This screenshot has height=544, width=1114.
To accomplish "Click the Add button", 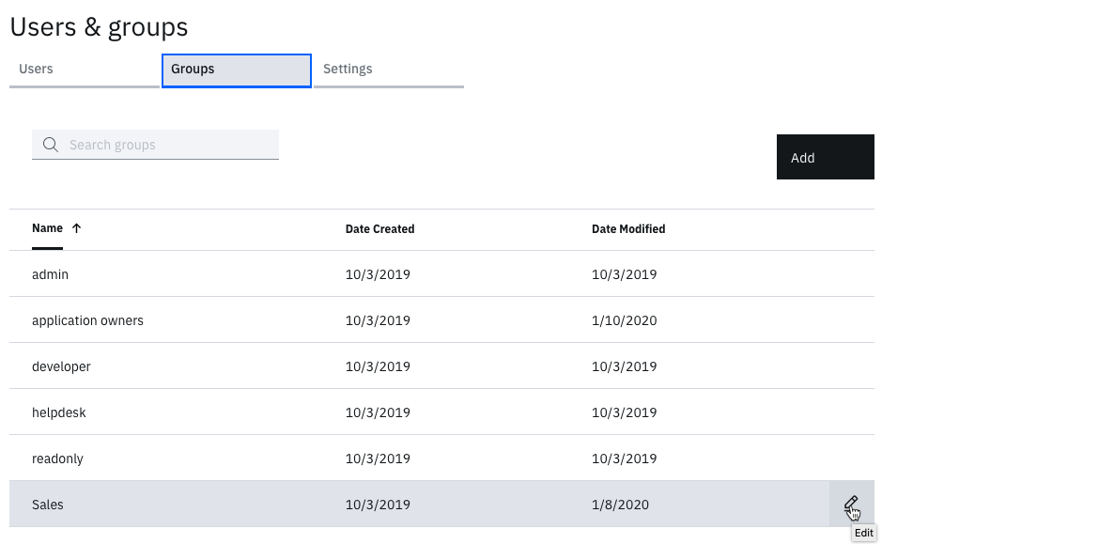I will click(826, 157).
